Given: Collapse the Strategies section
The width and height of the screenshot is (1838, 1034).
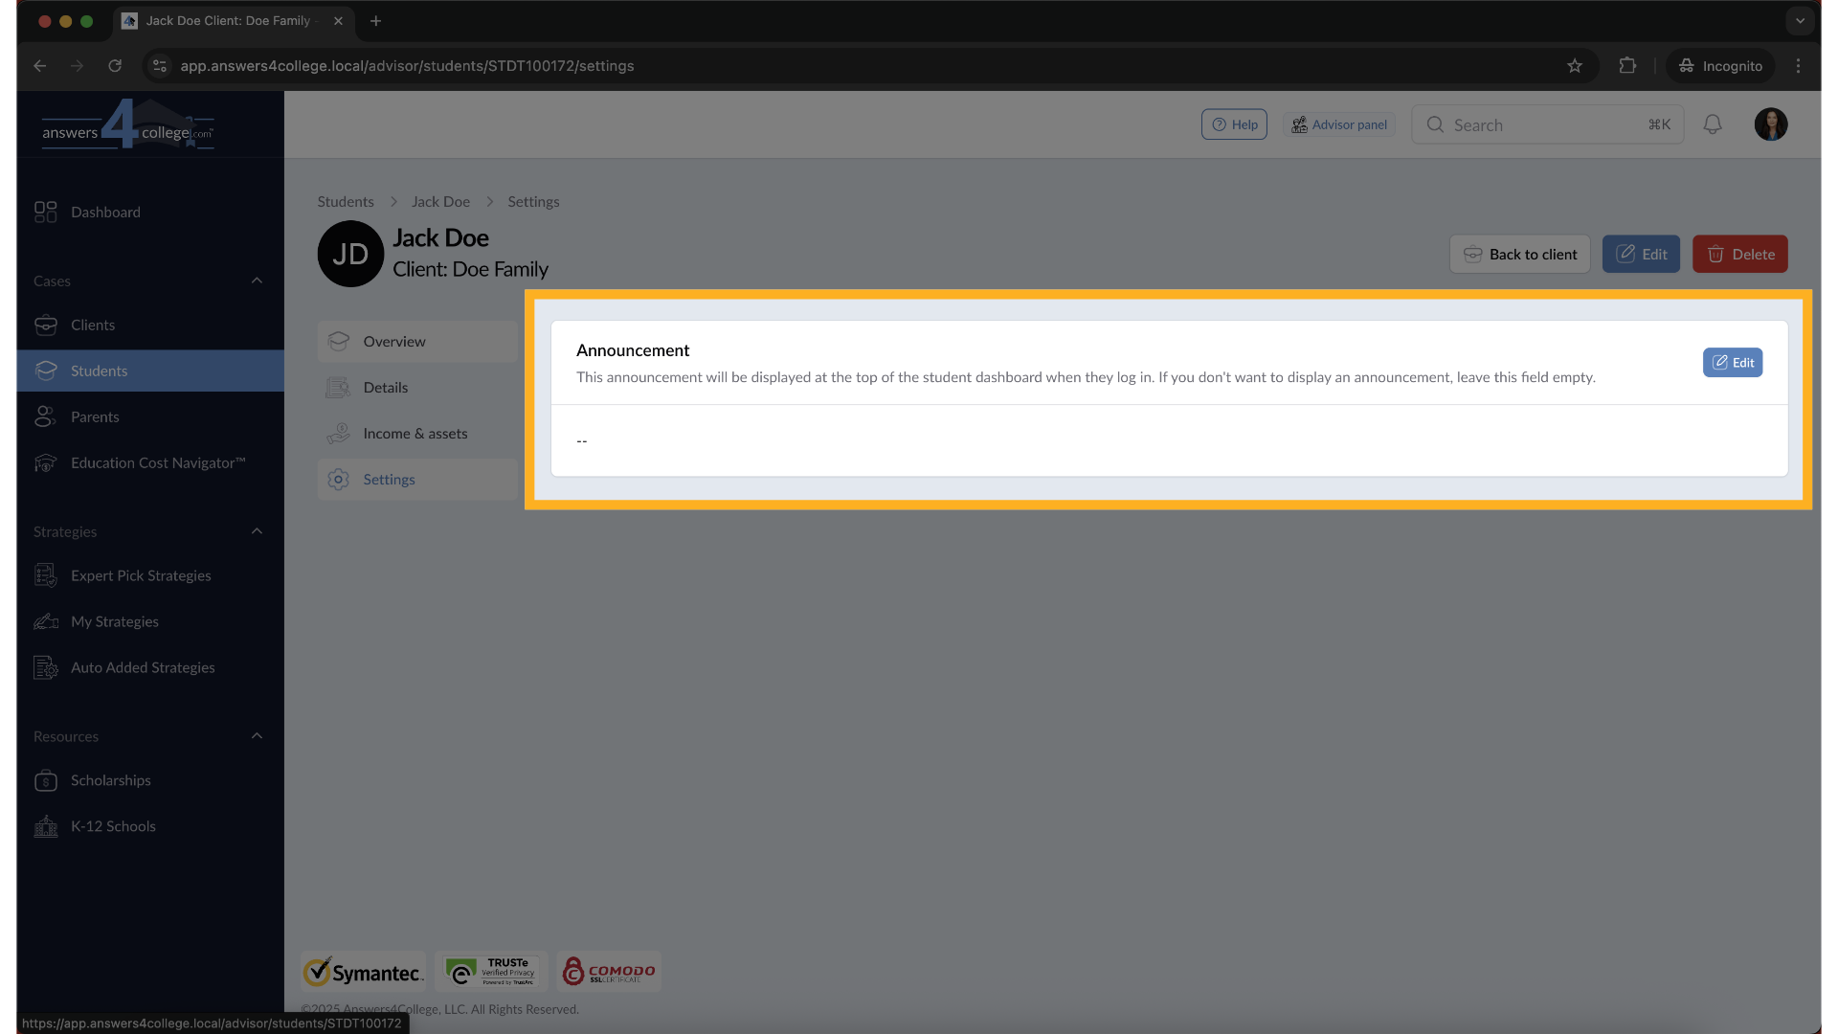Looking at the screenshot, I should point(257,531).
